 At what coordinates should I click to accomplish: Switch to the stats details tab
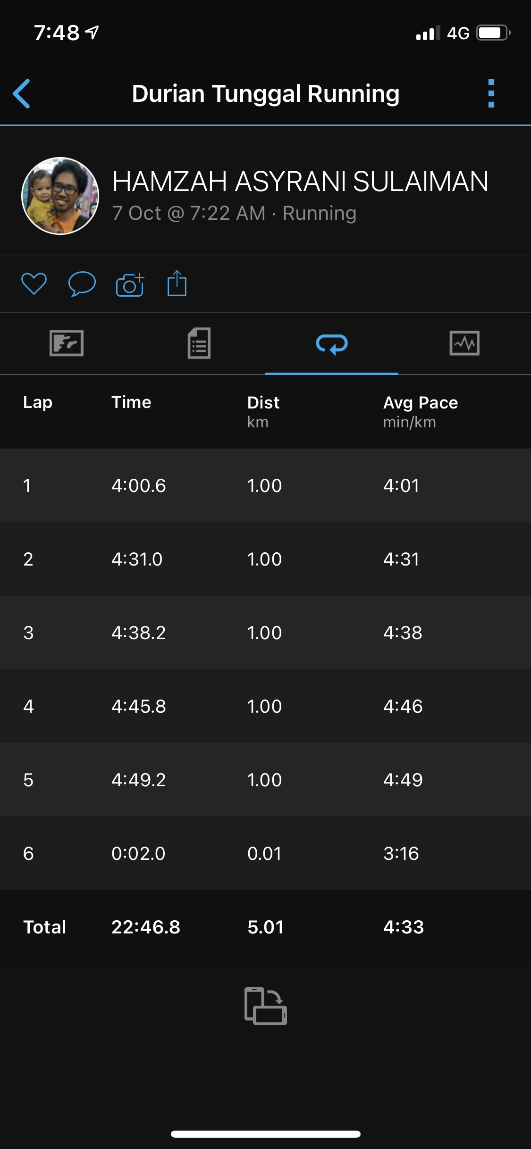click(x=199, y=343)
